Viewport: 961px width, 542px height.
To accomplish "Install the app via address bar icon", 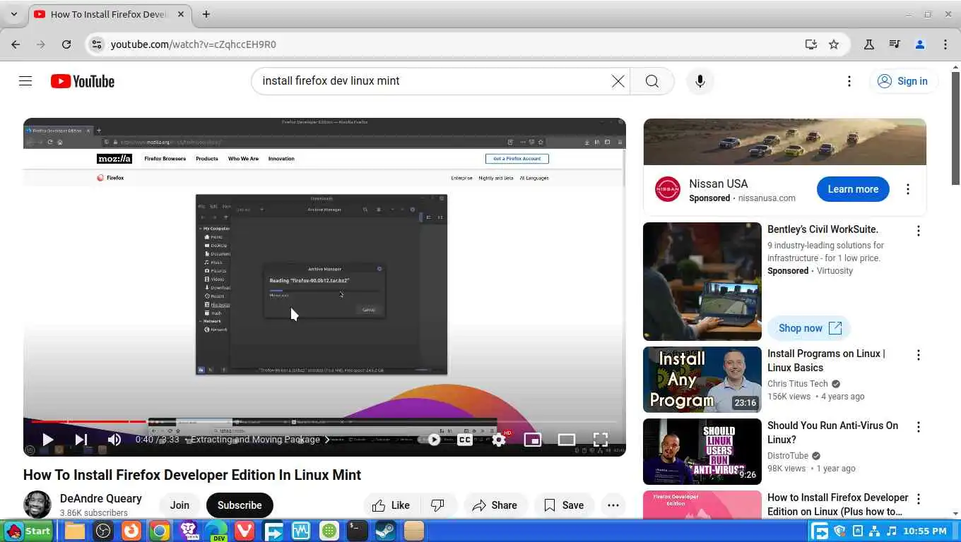I will 811,44.
